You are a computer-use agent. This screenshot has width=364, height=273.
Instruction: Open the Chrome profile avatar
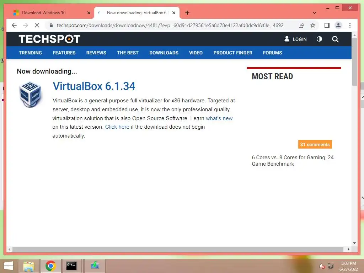coord(338,25)
